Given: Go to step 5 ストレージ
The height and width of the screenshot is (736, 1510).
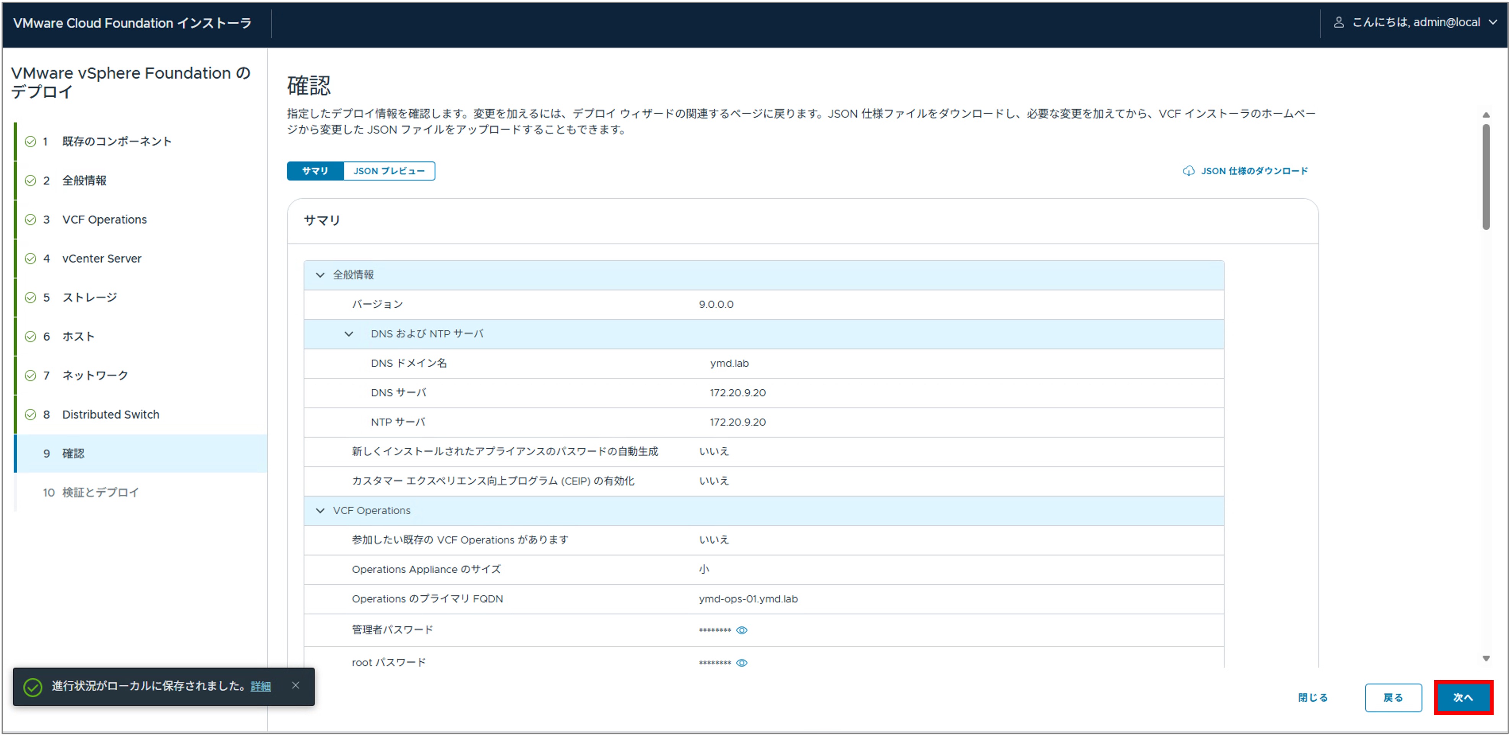Looking at the screenshot, I should [141, 297].
